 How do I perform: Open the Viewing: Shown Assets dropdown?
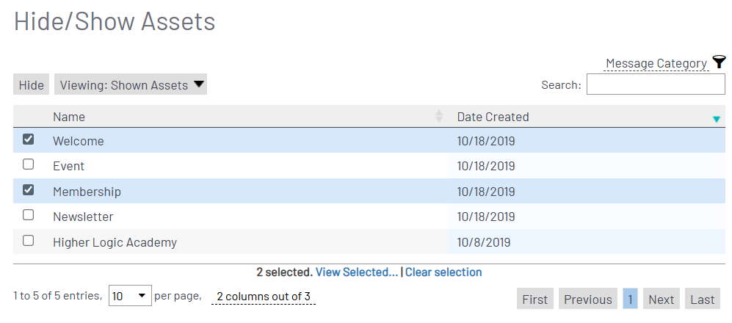coord(131,84)
